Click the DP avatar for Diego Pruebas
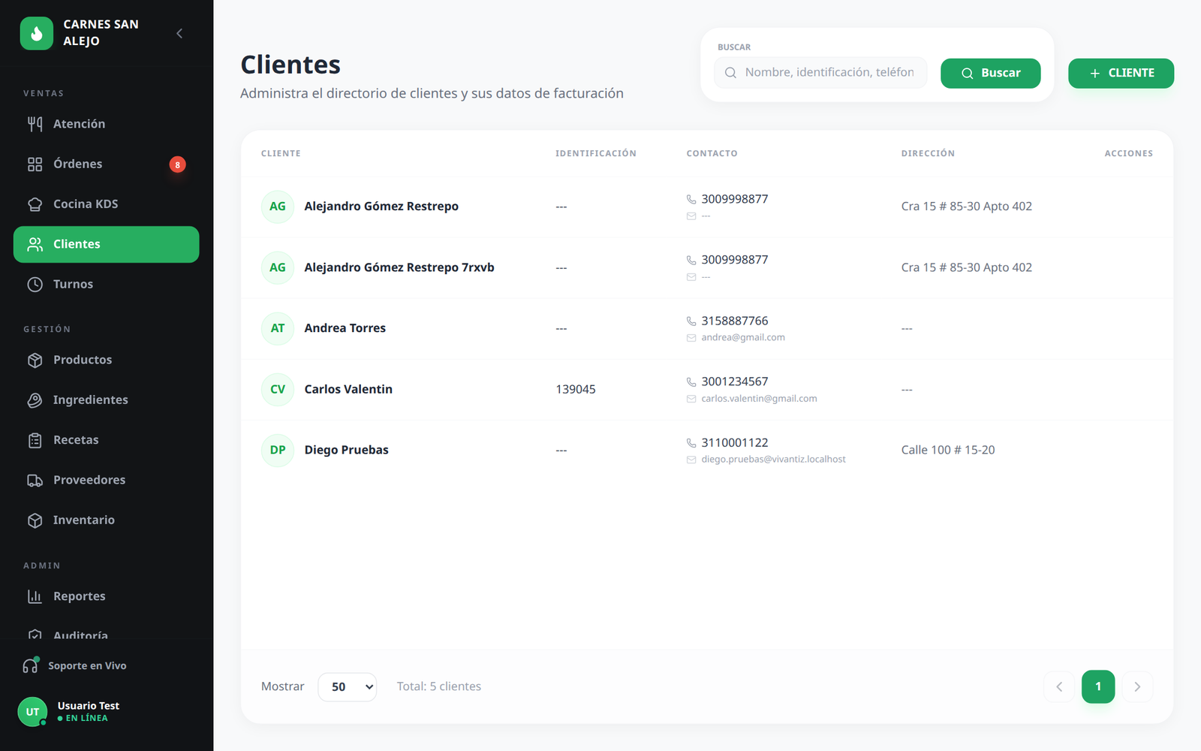 [278, 450]
